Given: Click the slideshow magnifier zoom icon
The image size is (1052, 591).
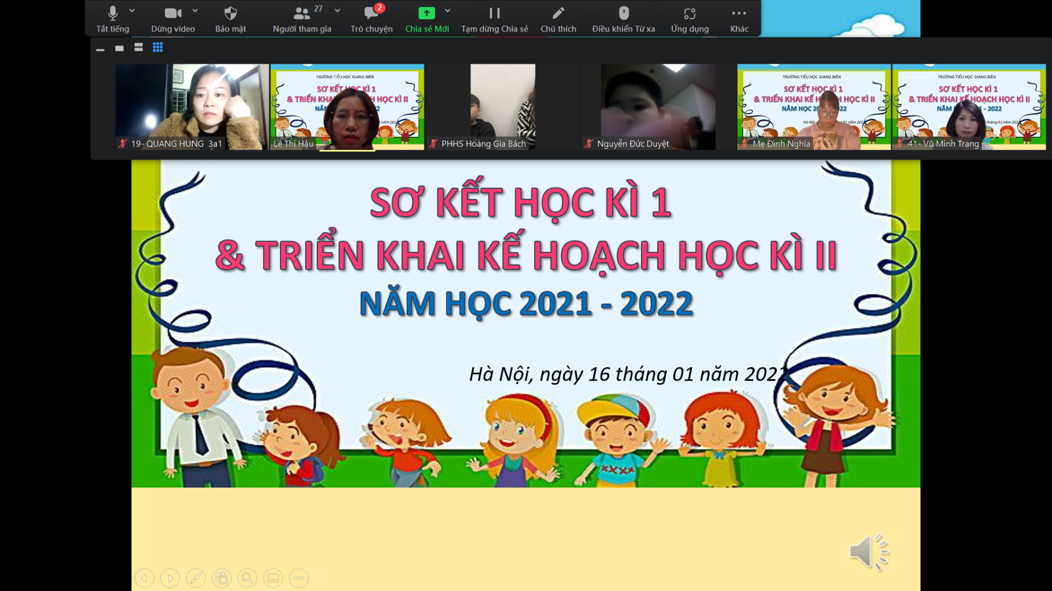Looking at the screenshot, I should pos(247,578).
